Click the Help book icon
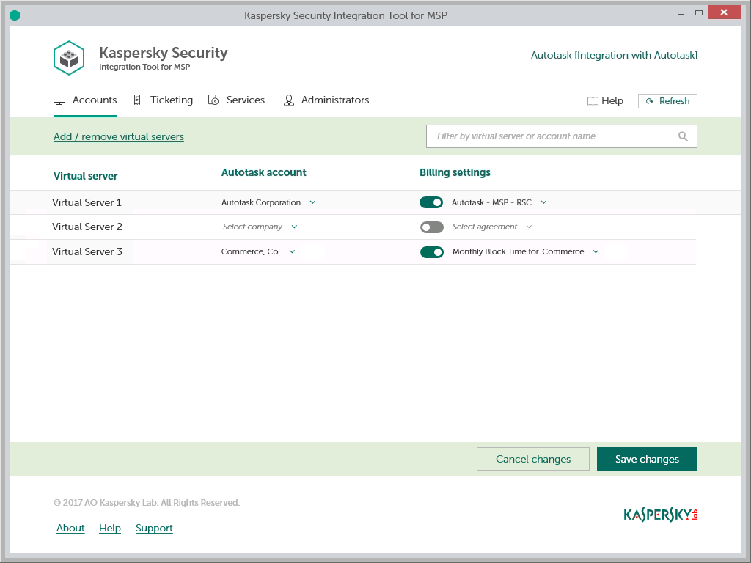Screen dimensions: 751x563 click(x=593, y=101)
